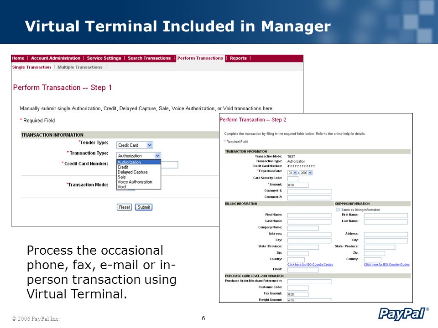Image resolution: width=438 pixels, height=328 pixels.
Task: Click the billing Country field
Action: coord(296,260)
